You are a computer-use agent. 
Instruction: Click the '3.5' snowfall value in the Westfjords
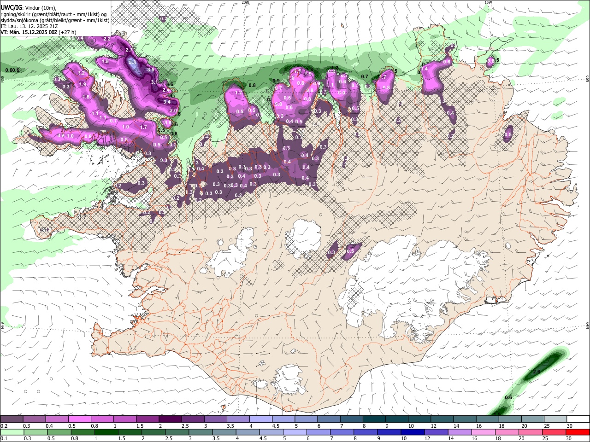150,70
